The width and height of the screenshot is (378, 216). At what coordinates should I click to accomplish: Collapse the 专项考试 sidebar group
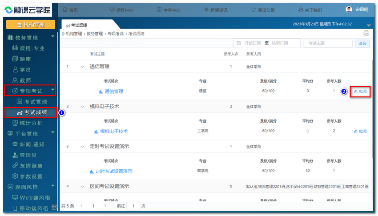(x=52, y=90)
